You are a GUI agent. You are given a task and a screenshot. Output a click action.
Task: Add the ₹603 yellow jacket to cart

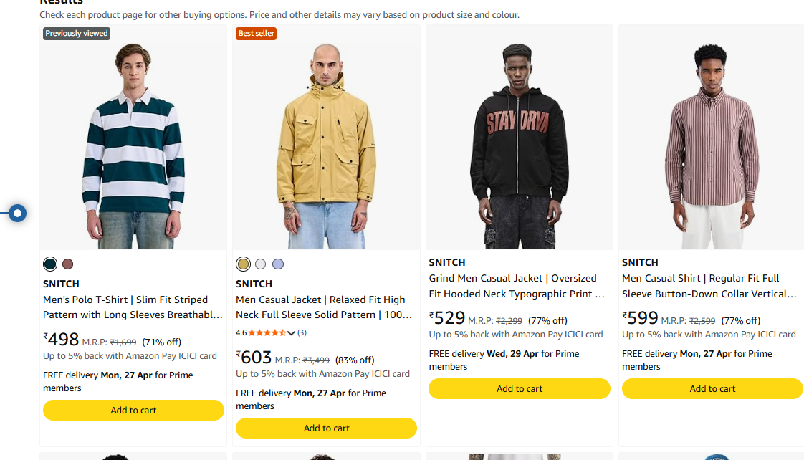pos(326,428)
